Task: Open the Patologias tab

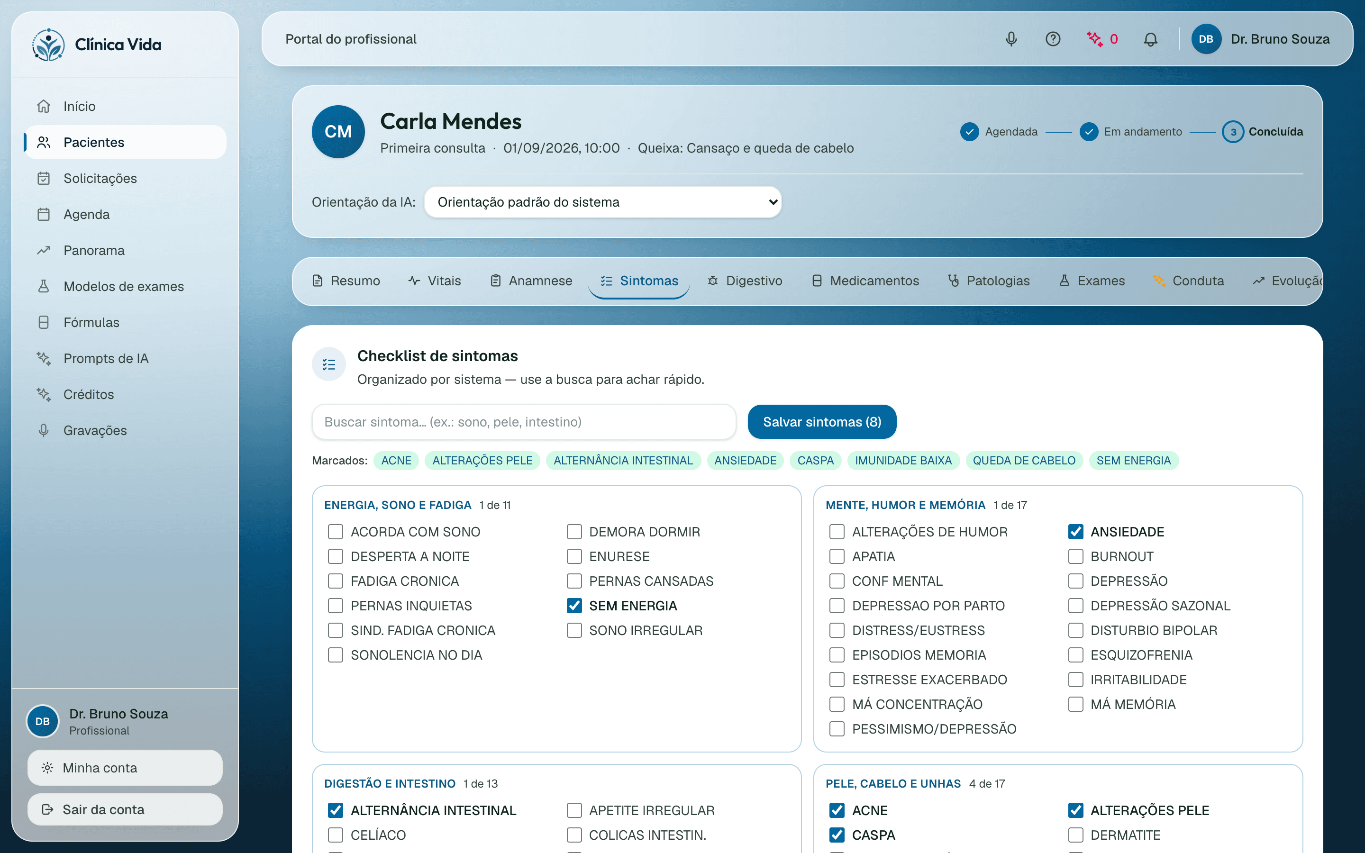Action: coord(988,281)
